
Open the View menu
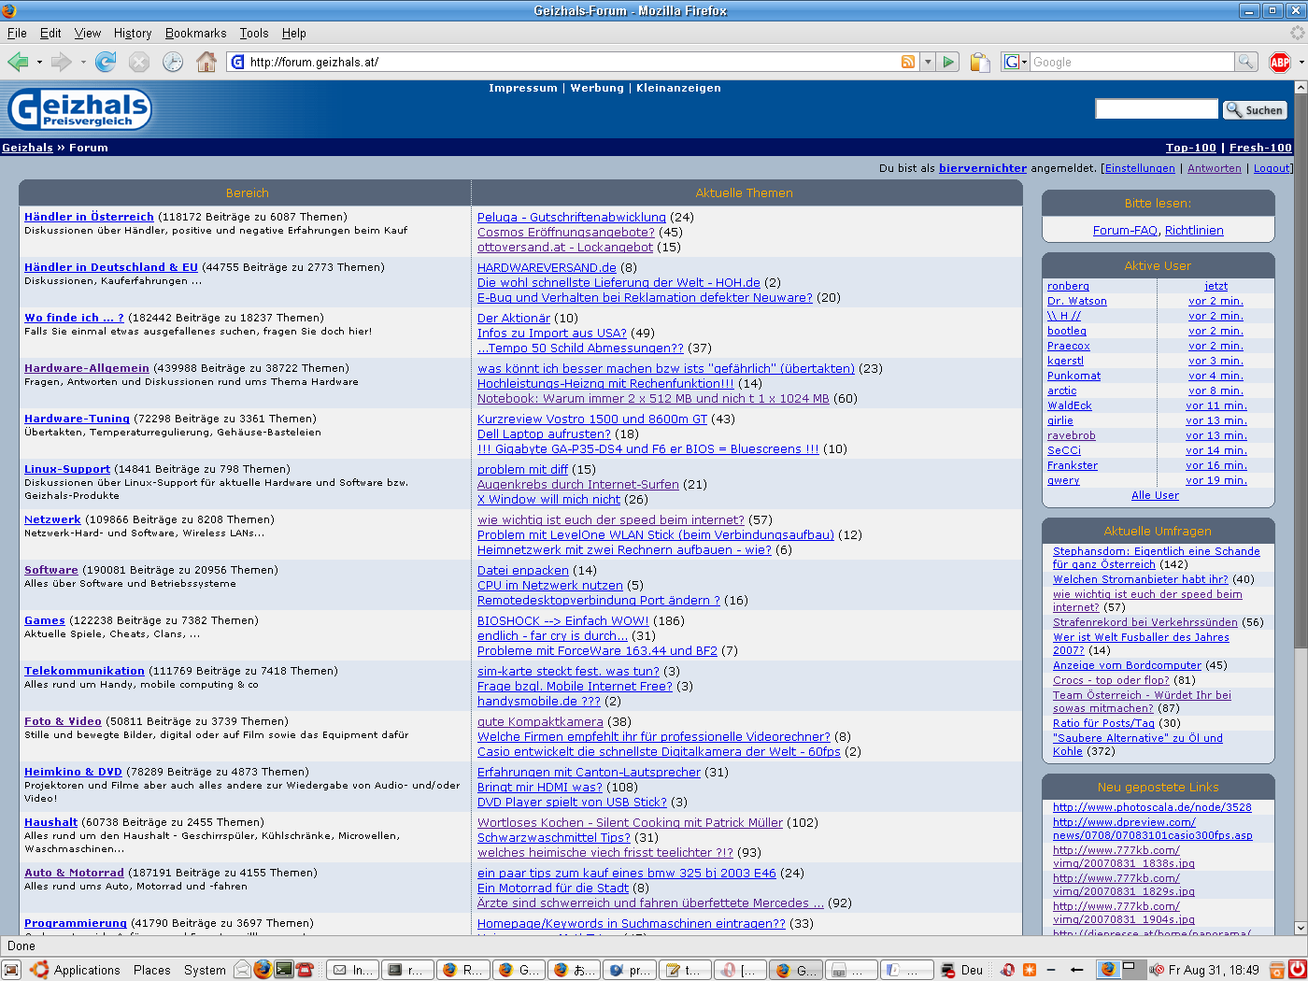pyautogui.click(x=88, y=33)
